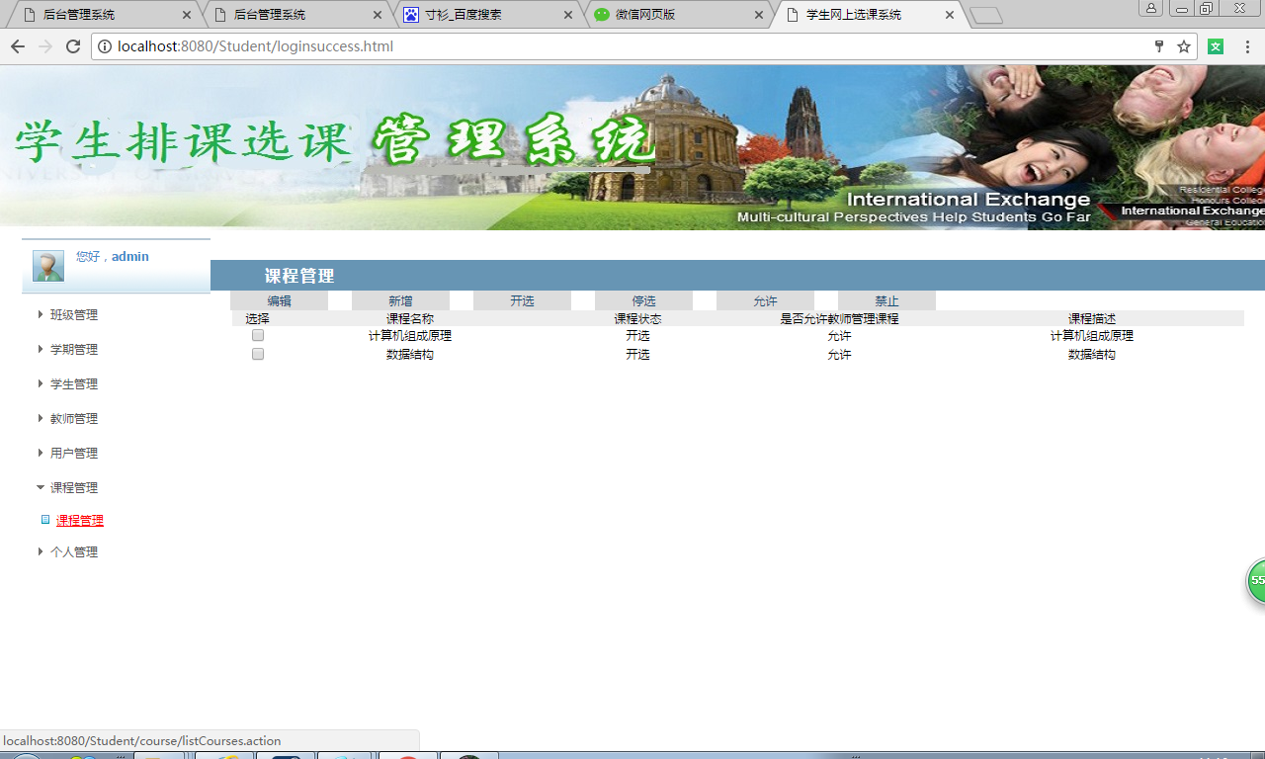The image size is (1265, 759).
Task: Bookmark this page with the star icon
Action: 1183,45
